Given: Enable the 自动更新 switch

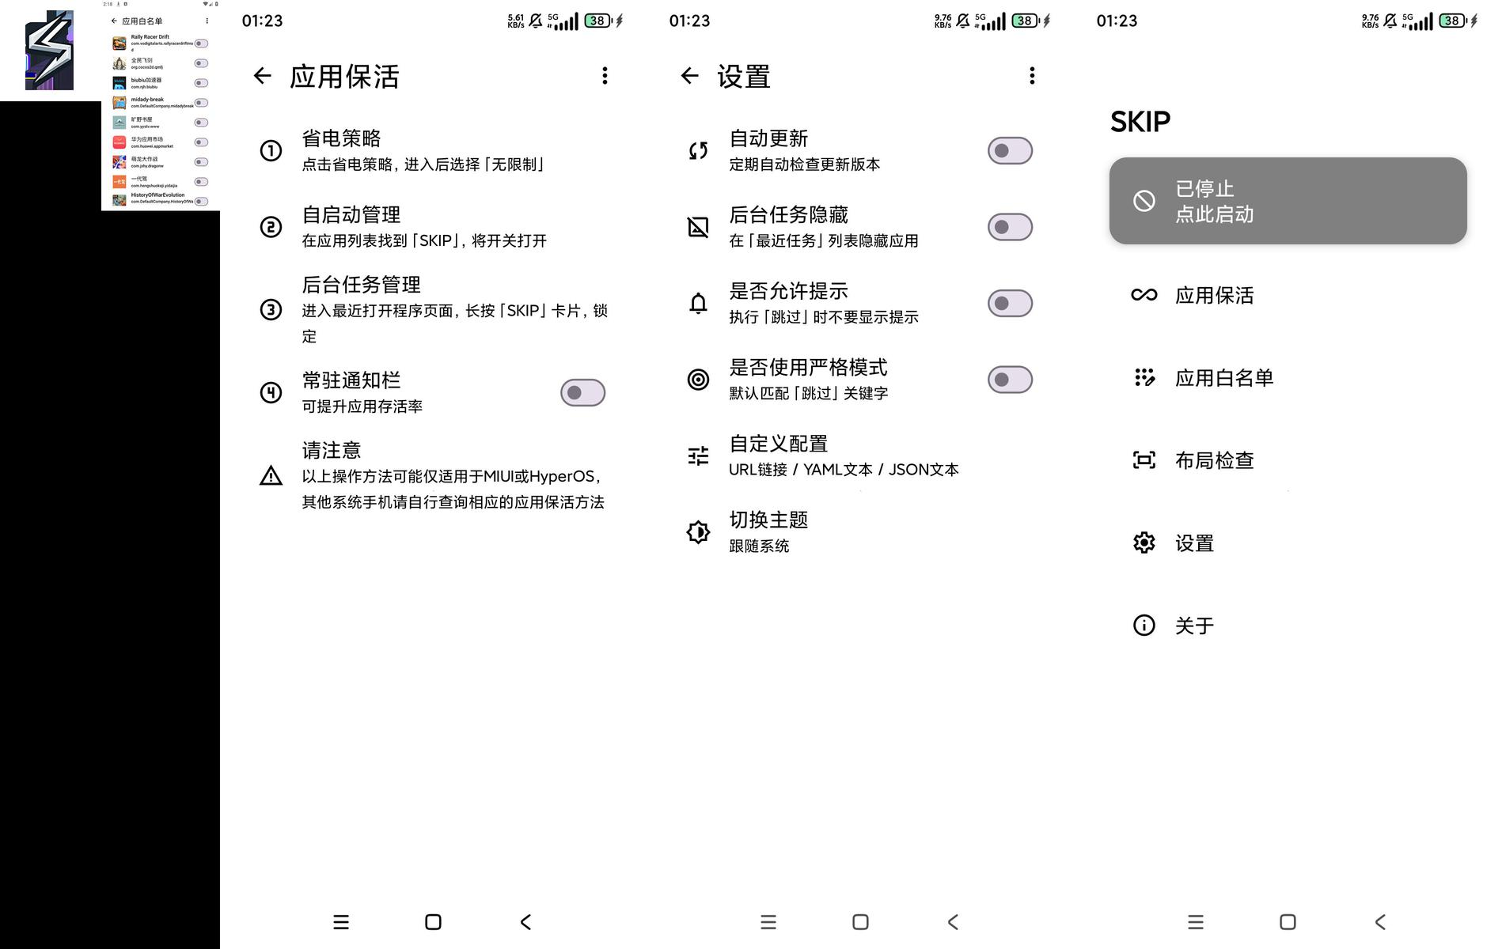Looking at the screenshot, I should click(x=1010, y=151).
